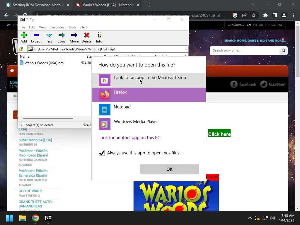Click the 7-Zip taskbar icon

click(x=48, y=218)
